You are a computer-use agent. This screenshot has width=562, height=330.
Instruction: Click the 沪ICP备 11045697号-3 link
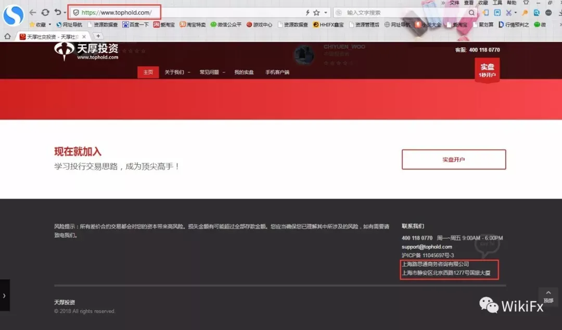(428, 255)
